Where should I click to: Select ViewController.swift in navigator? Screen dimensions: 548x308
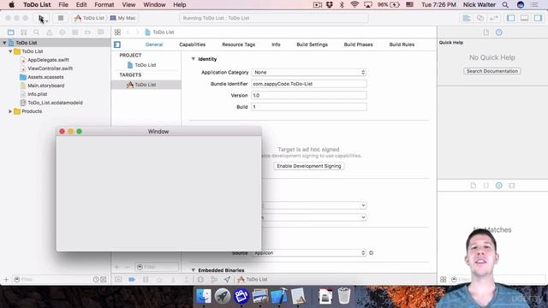click(50, 68)
